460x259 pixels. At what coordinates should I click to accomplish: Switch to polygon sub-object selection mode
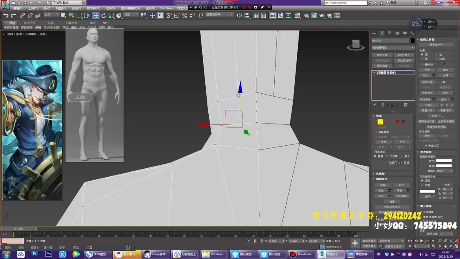point(397,122)
